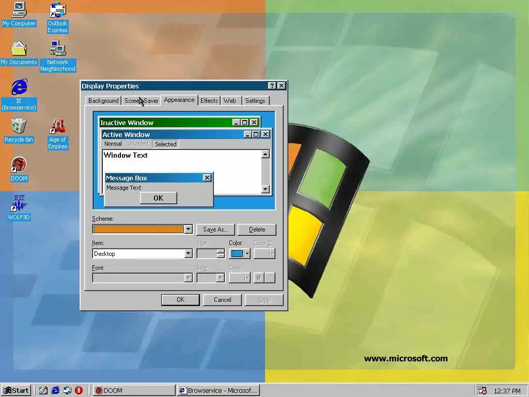Click the first quick launch icon beside Start
This screenshot has width=529, height=397.
click(43, 391)
